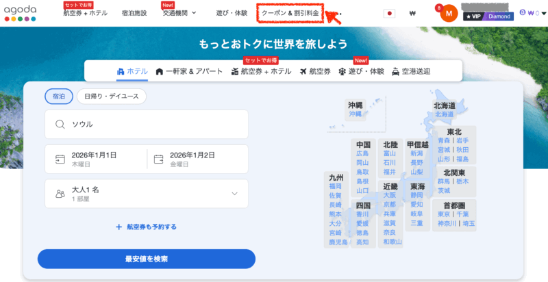Open クーポン & 割引料金 menu item
548x282 pixels.
pos(290,13)
